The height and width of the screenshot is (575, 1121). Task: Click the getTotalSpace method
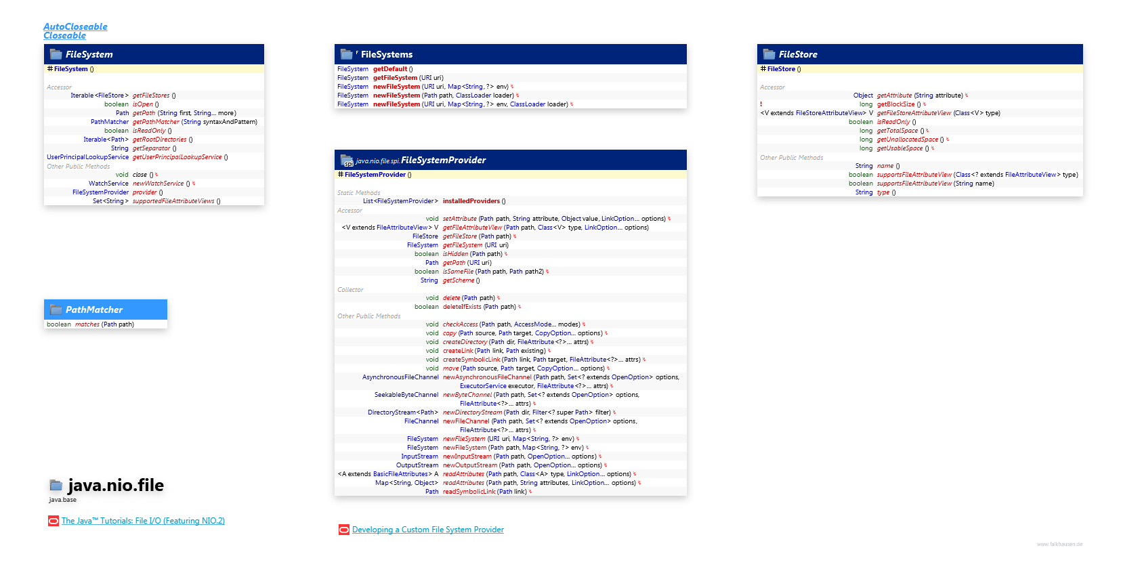coord(897,131)
